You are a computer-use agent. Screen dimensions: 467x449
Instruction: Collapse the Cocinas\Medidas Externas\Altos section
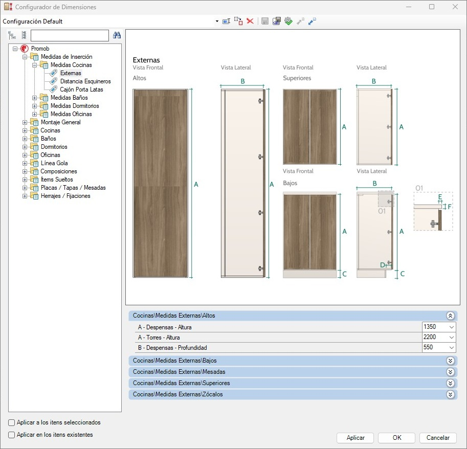click(x=450, y=316)
